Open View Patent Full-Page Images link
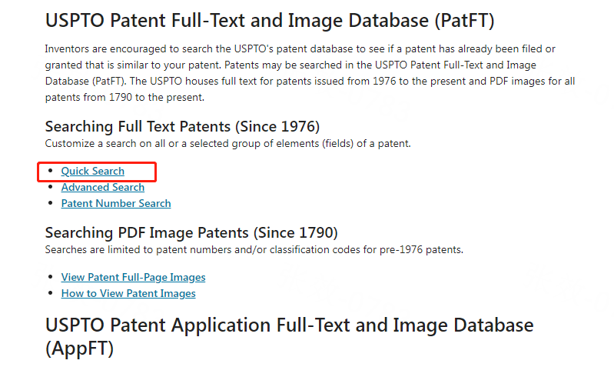This screenshot has width=614, height=367. (133, 277)
